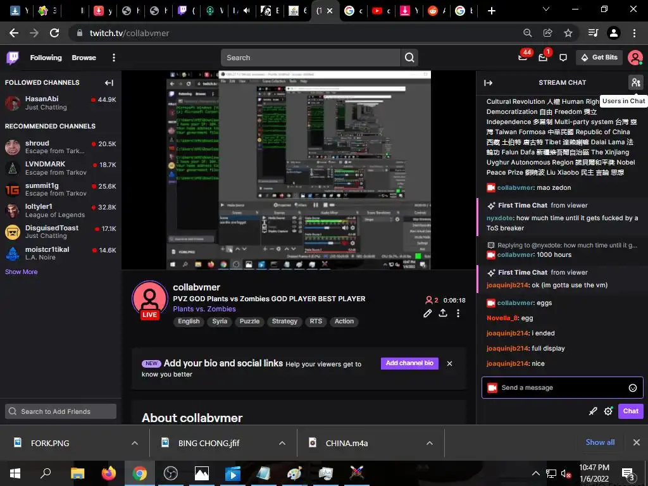Viewport: 648px width, 486px height.
Task: Open the Twitch more options dots menu
Action: [114, 58]
